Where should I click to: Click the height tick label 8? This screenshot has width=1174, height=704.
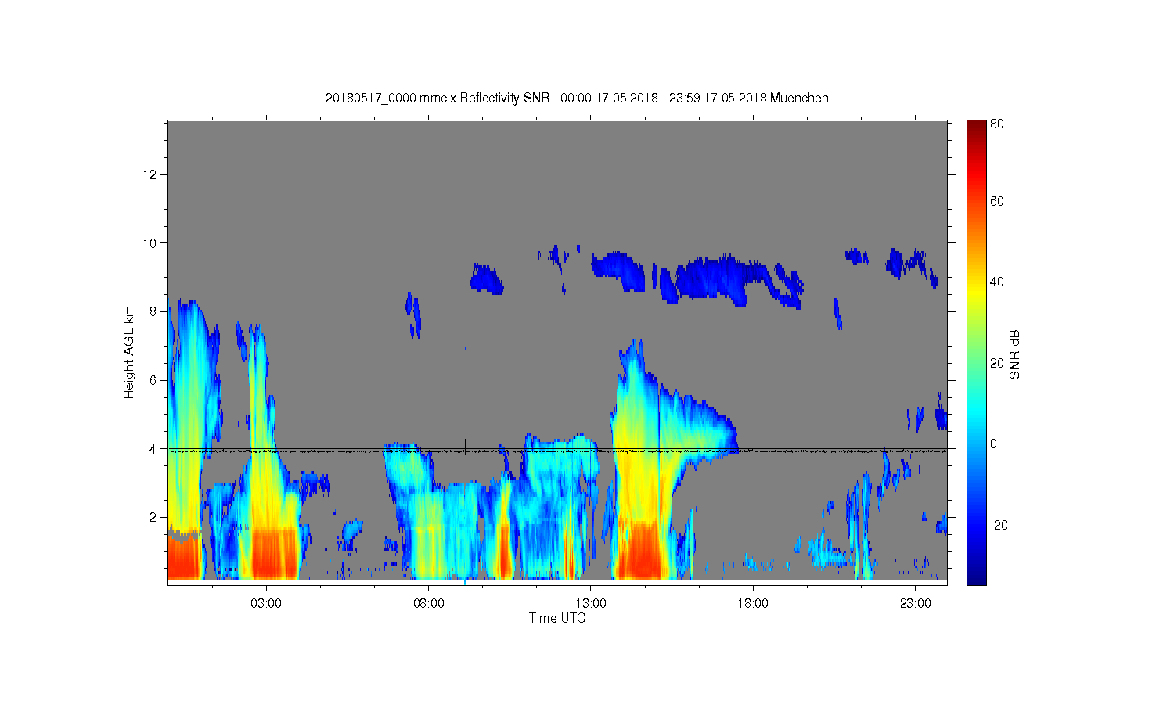(x=154, y=311)
